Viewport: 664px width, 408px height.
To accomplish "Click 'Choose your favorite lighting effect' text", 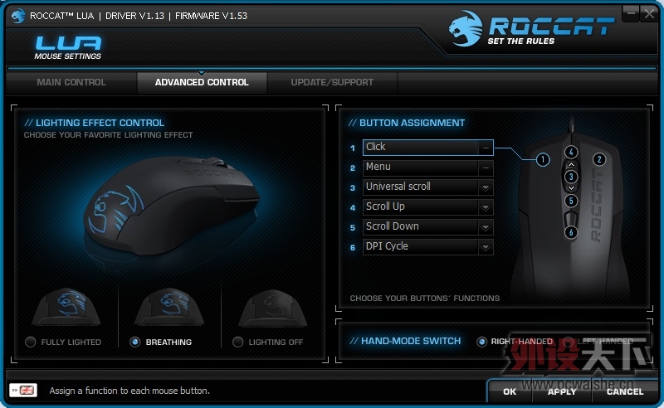I will tap(108, 134).
